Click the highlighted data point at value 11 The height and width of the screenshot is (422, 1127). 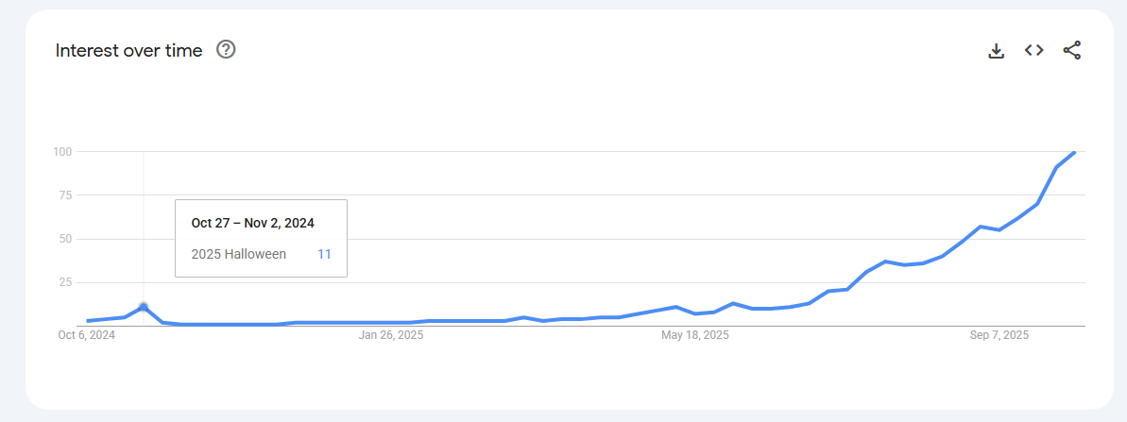tap(144, 307)
